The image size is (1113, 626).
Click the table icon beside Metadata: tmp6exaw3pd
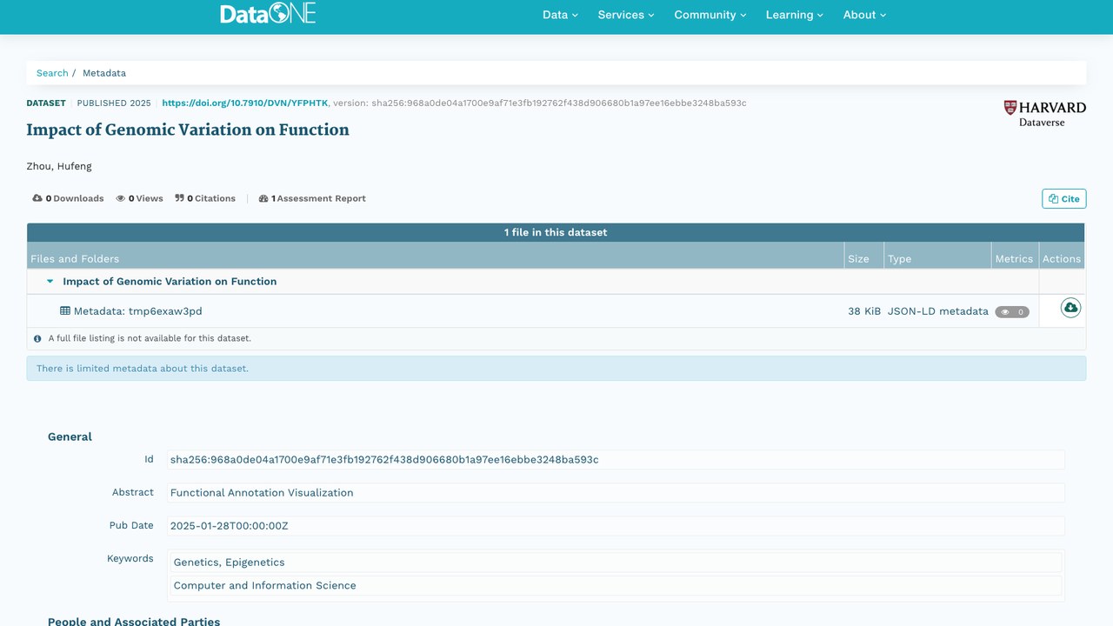[x=65, y=310]
